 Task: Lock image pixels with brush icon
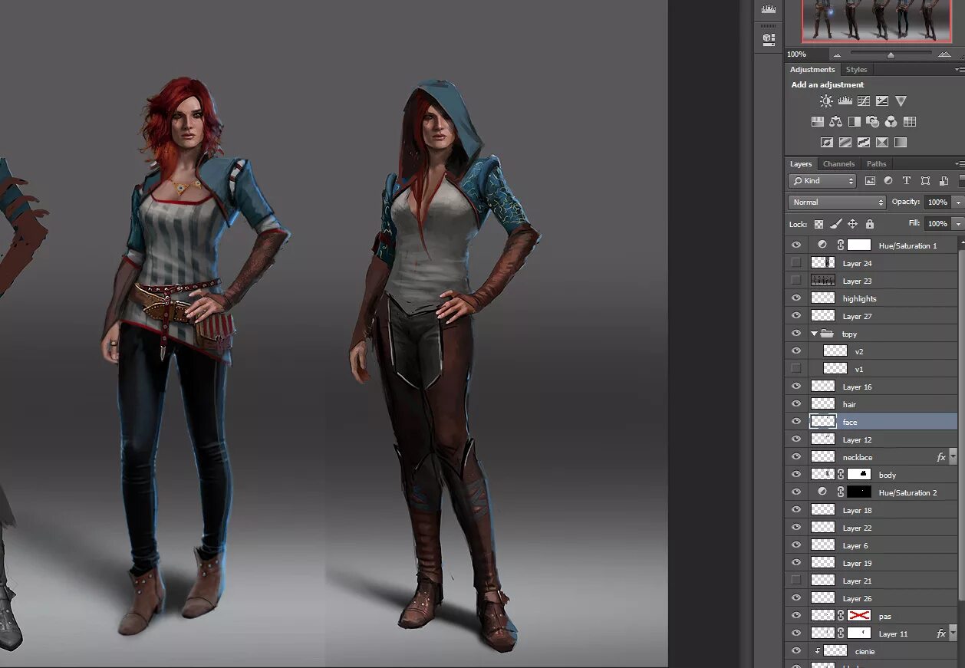click(836, 224)
